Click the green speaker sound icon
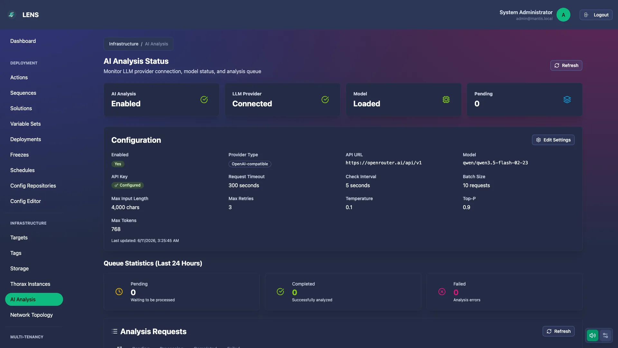 click(x=592, y=335)
